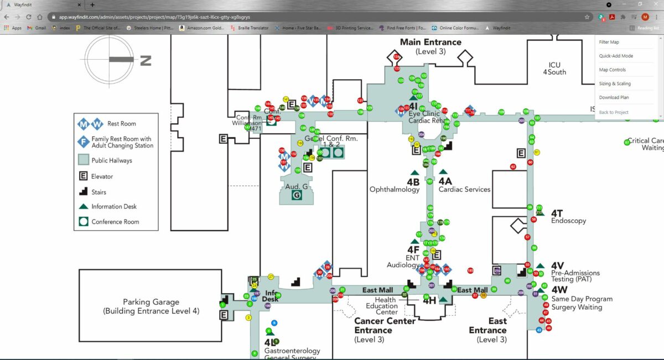This screenshot has height=360, width=664.
Task: Click red marker 131 on the map
Action: click(x=360, y=101)
